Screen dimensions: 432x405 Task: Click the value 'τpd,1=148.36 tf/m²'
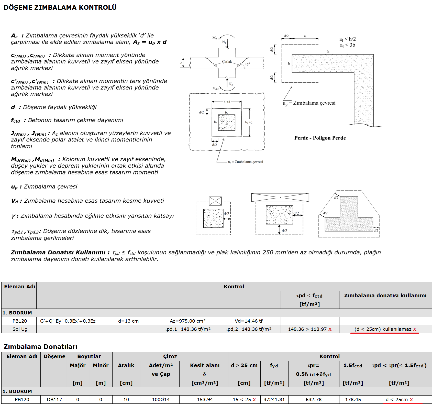[x=188, y=329]
